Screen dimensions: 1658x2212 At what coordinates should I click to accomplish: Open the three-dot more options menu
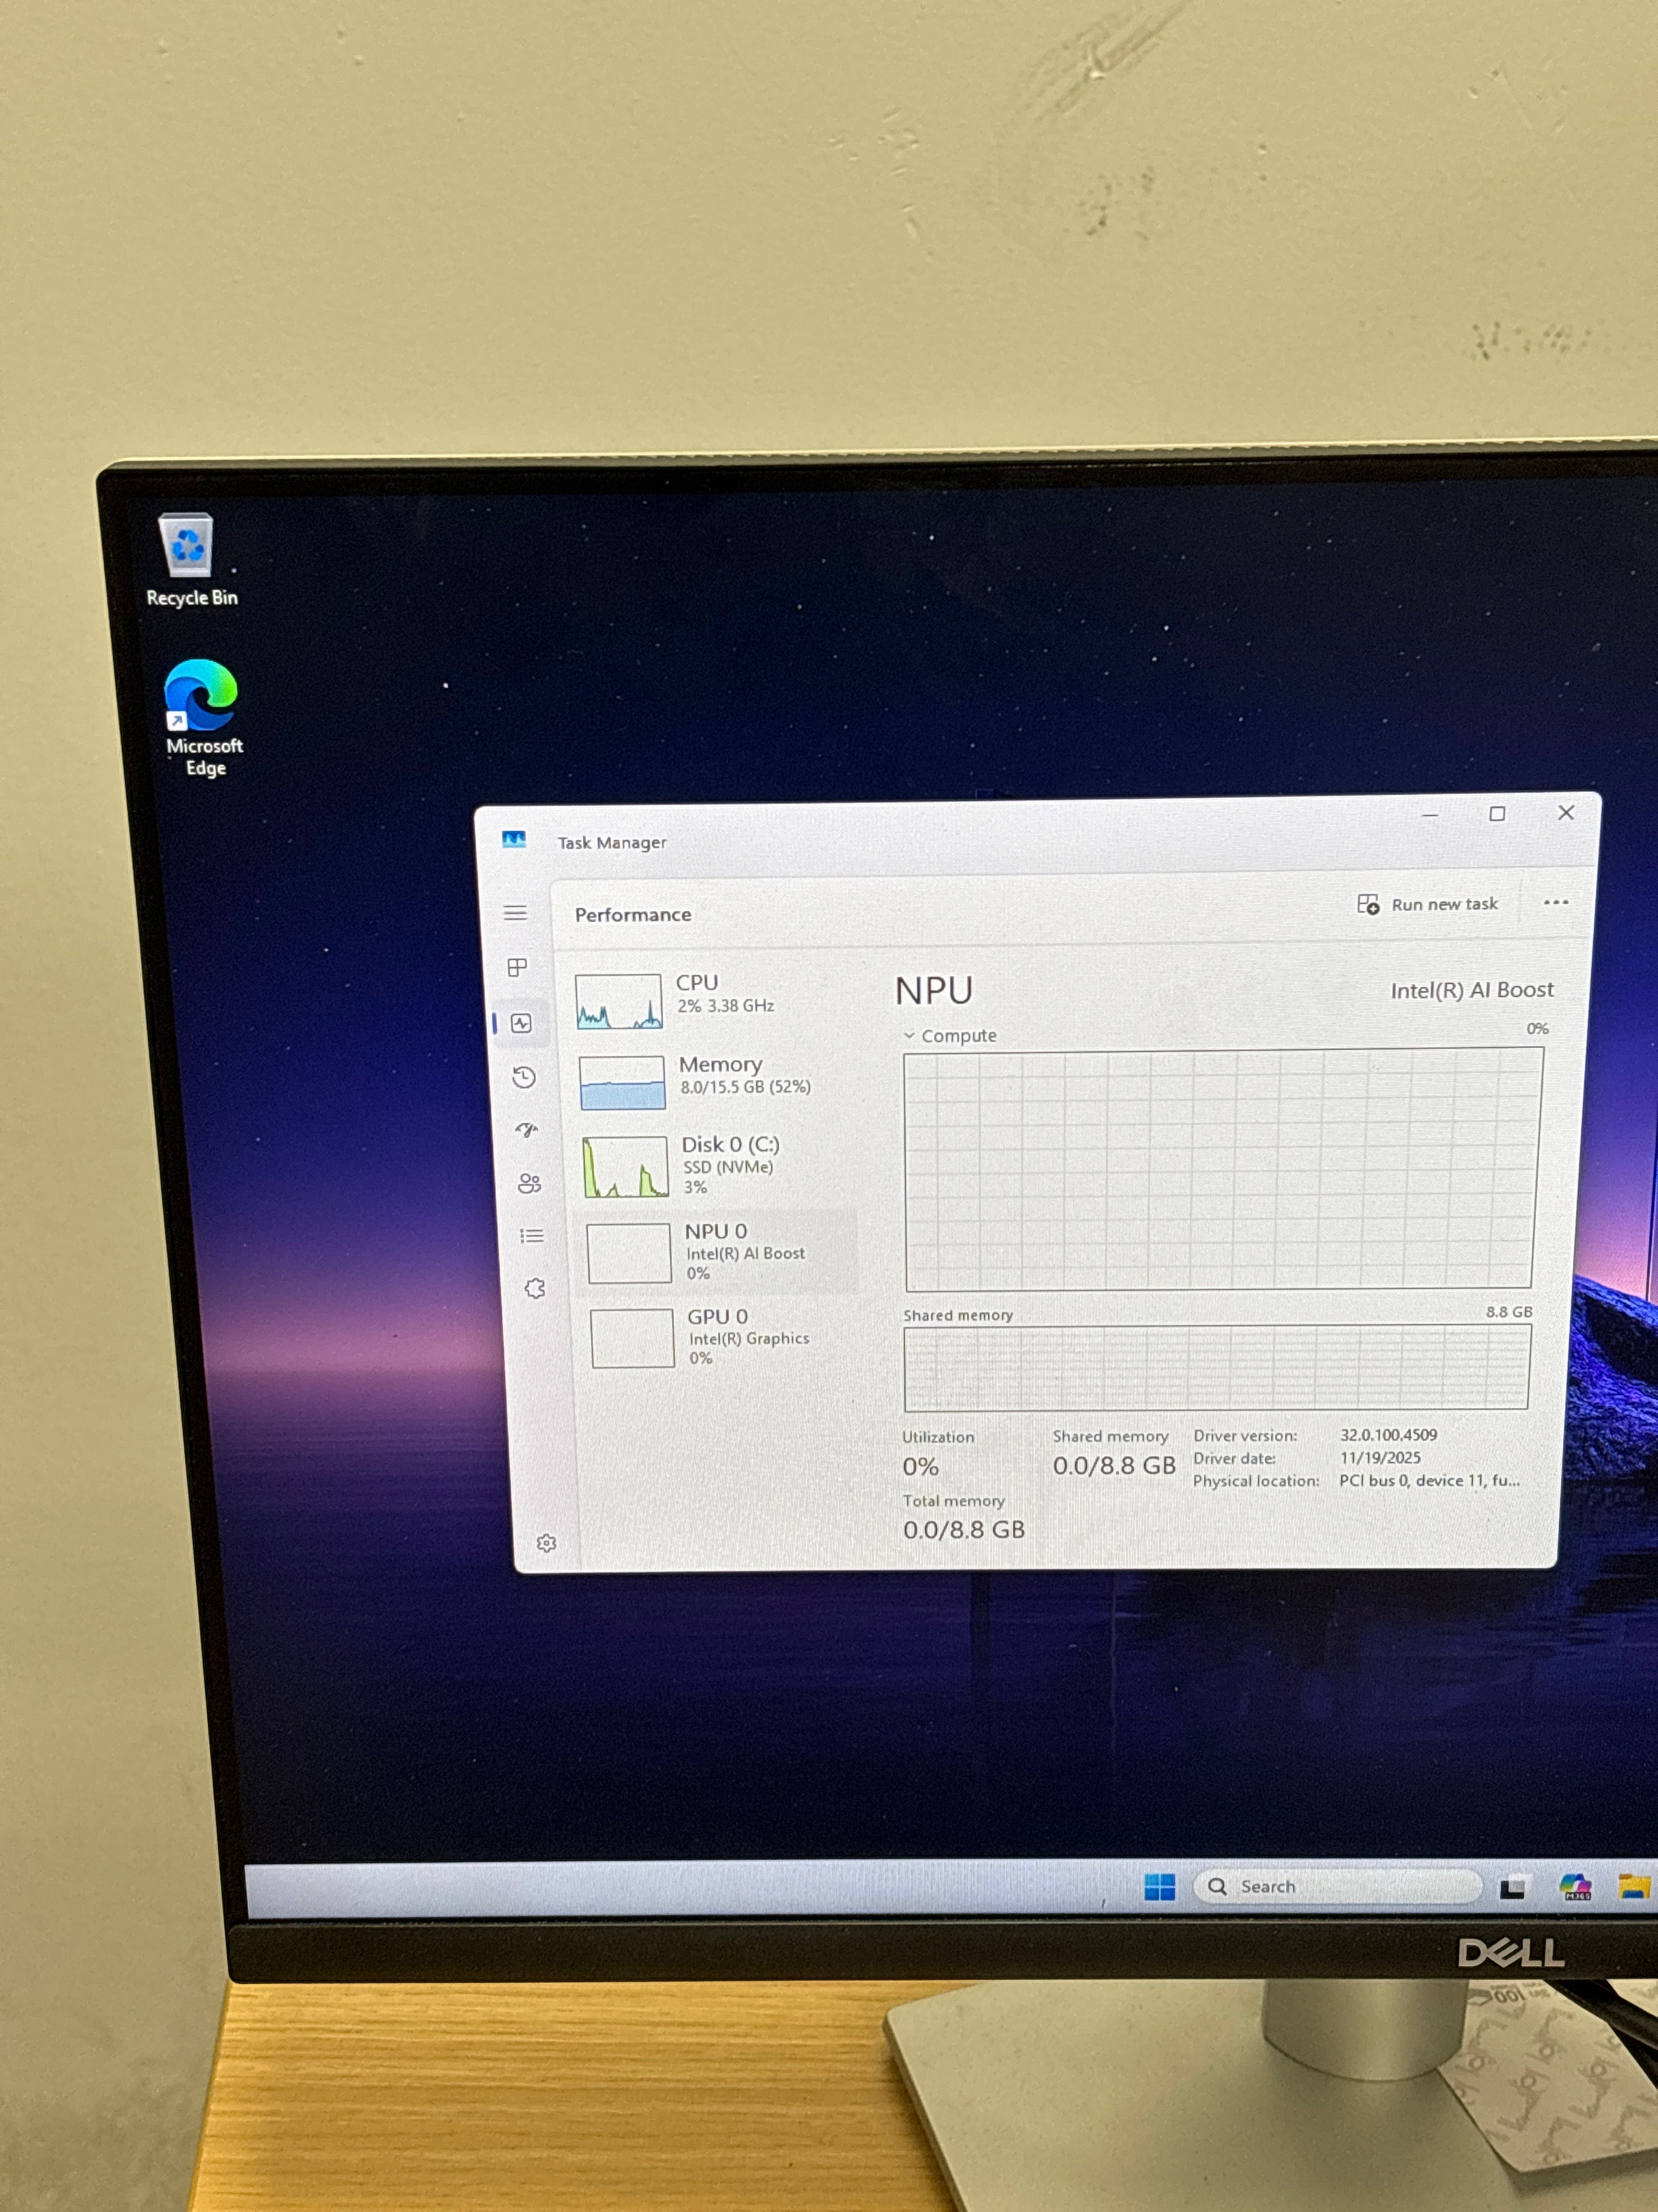tap(1556, 902)
